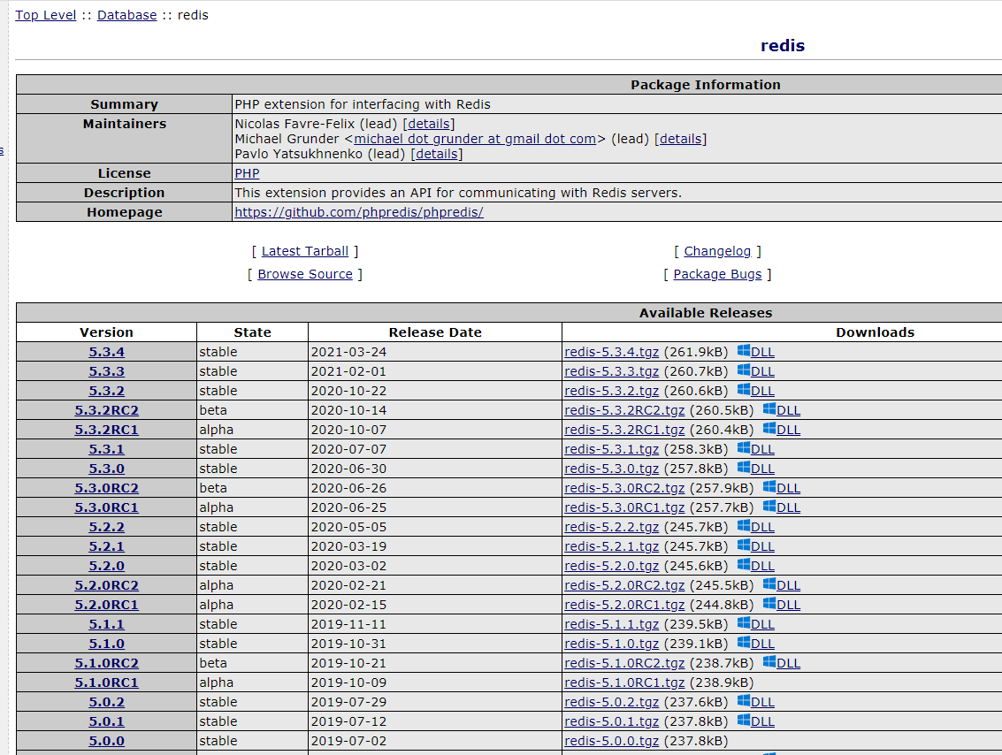Click Windows icon beside redis-5.3.0RC2 DLL
1002x755 pixels.
[x=769, y=487]
